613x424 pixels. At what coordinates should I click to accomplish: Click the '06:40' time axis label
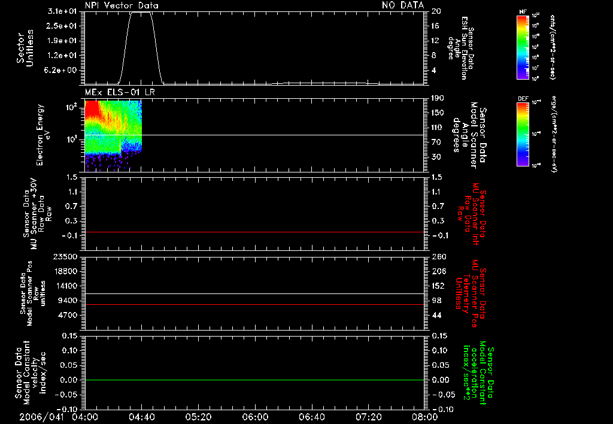[x=311, y=417]
